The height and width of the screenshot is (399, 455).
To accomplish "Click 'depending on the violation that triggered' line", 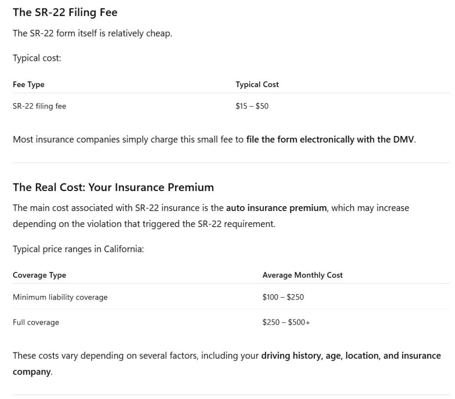I will [96, 224].
